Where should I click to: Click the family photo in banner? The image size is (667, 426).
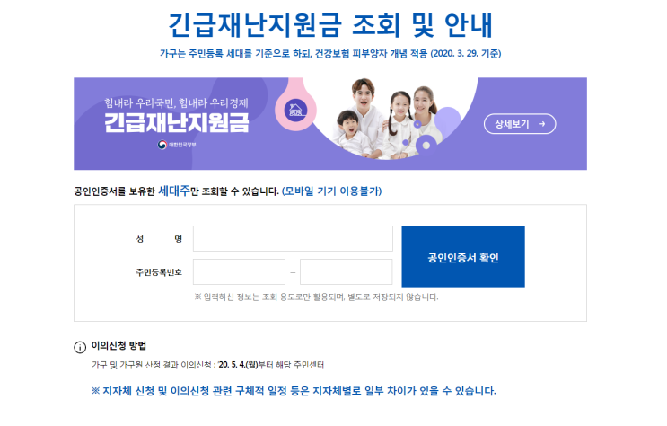[385, 119]
